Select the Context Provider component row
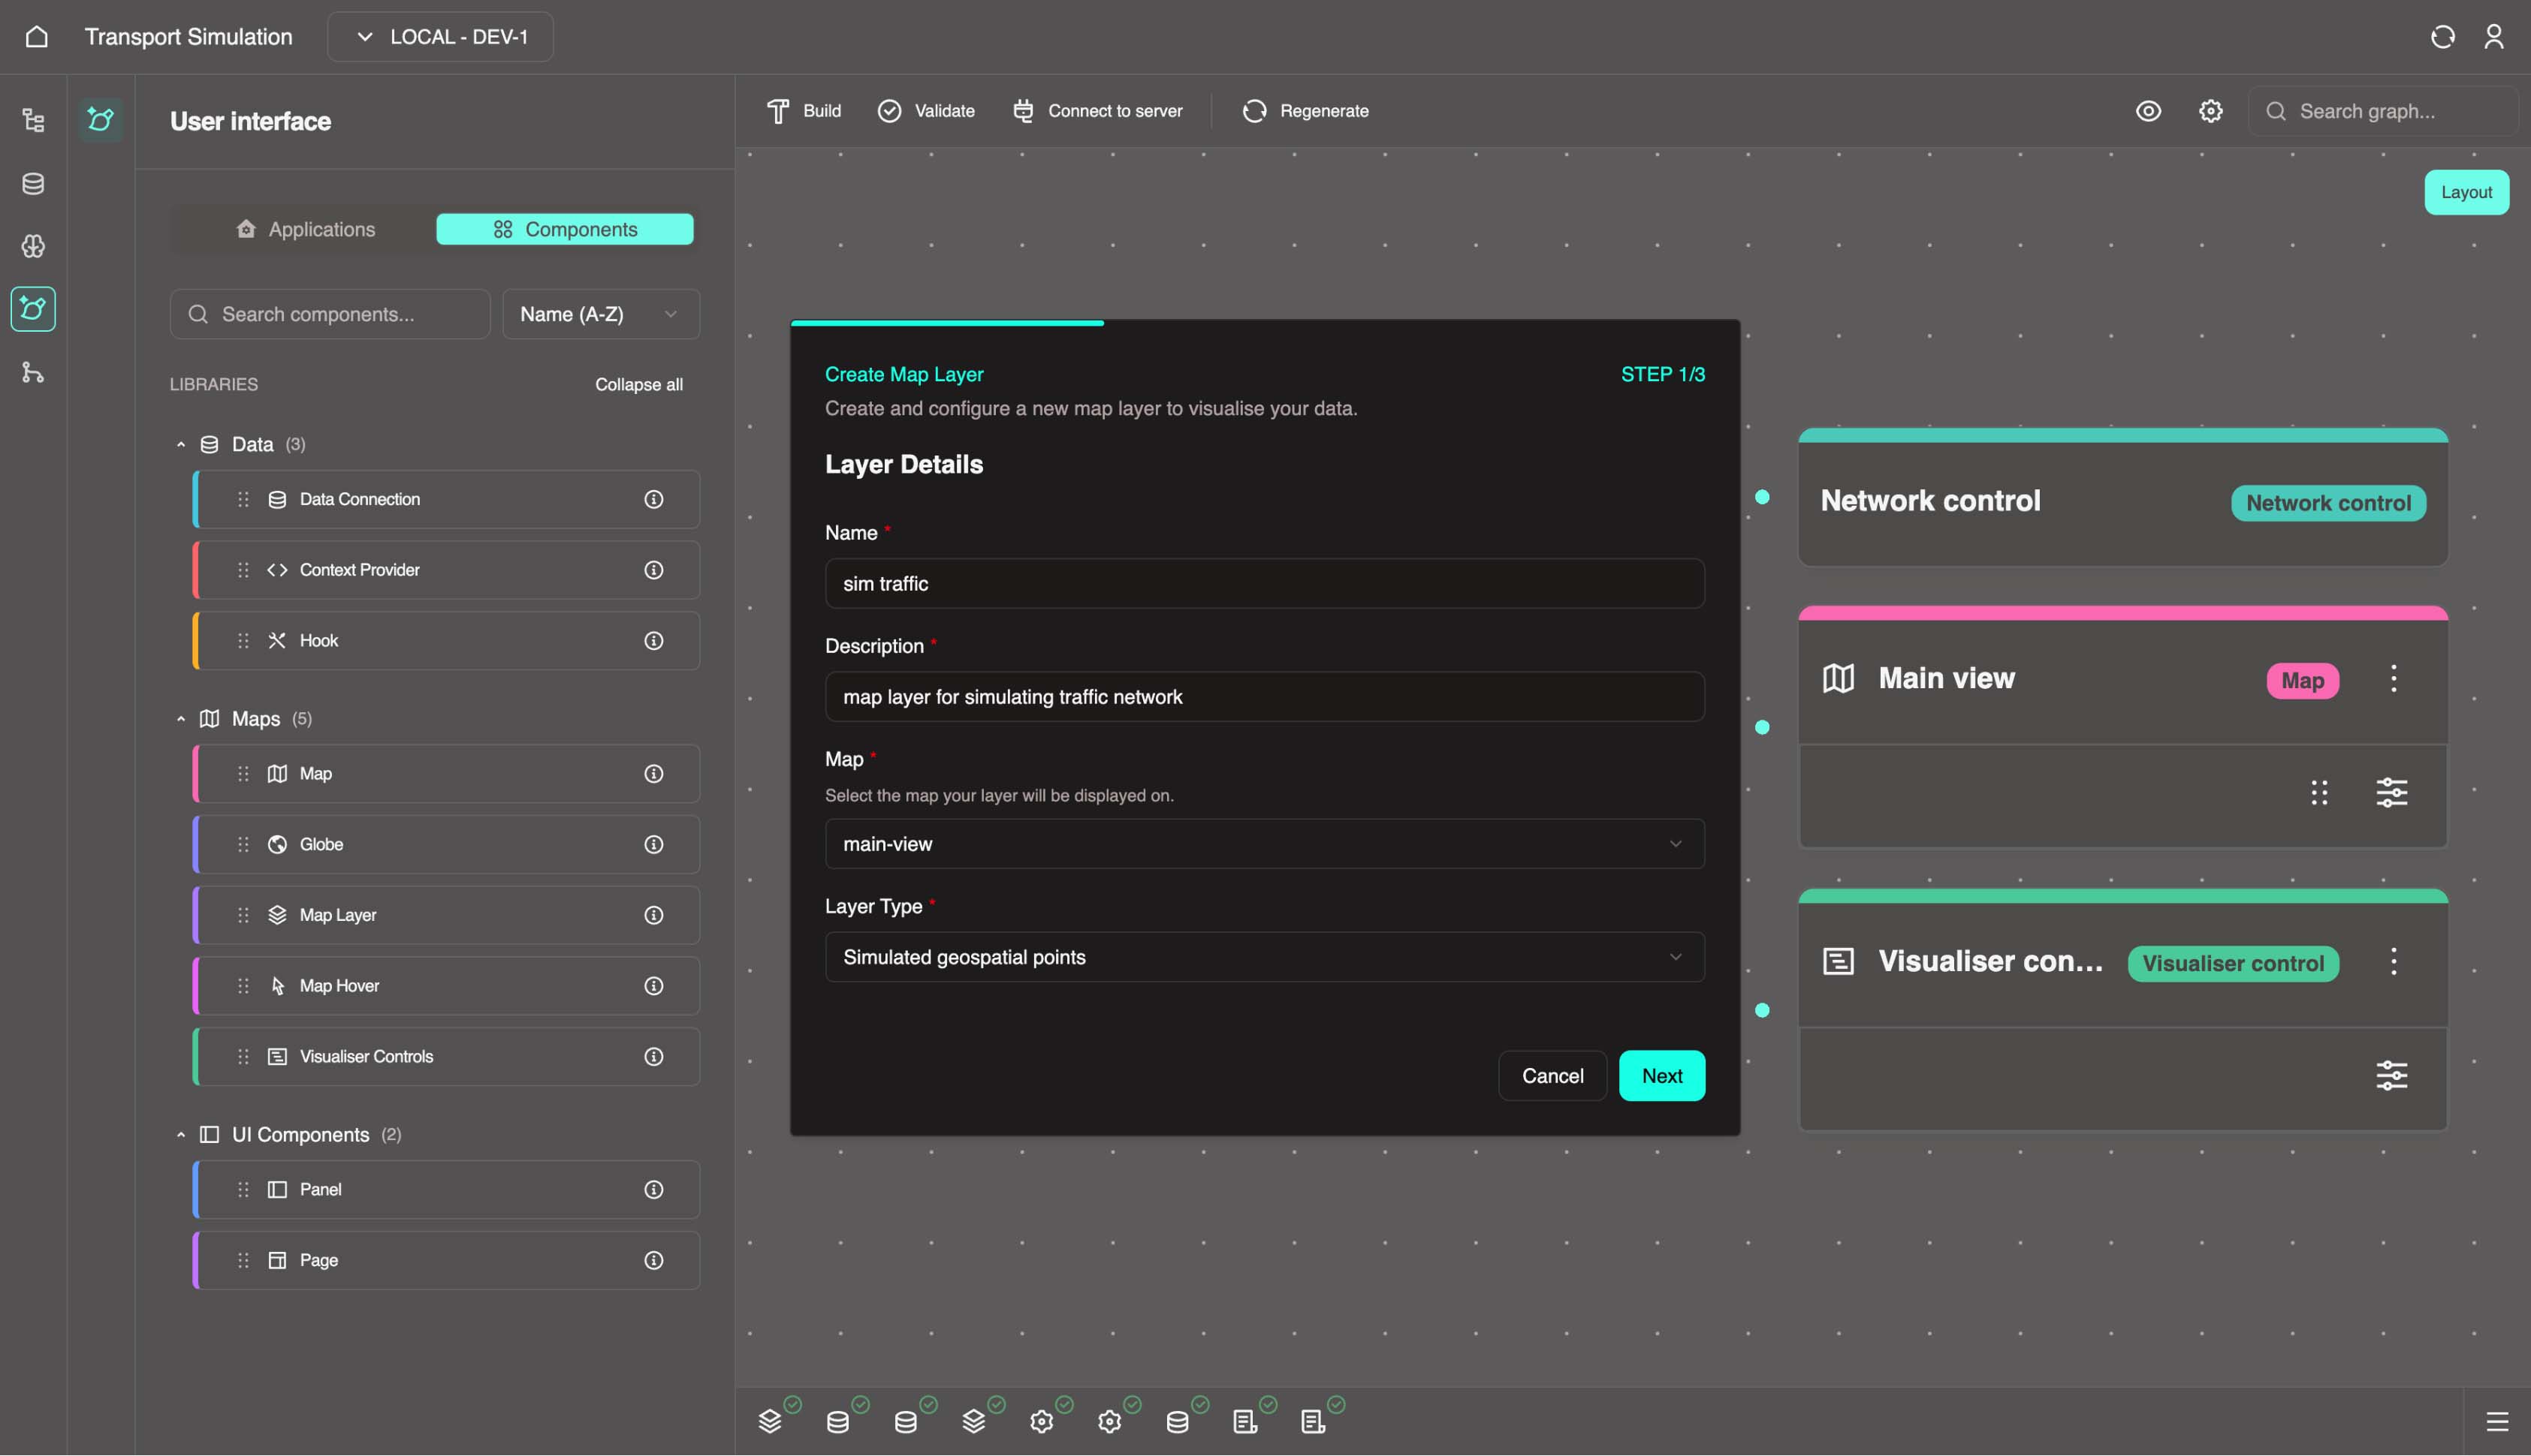Screen dimensions: 2531x1456 pos(446,570)
